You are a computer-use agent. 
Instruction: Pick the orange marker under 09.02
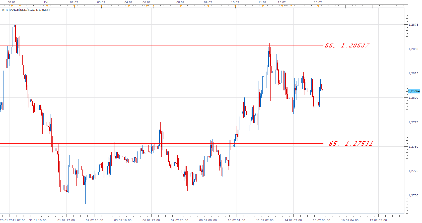tap(208, 6)
